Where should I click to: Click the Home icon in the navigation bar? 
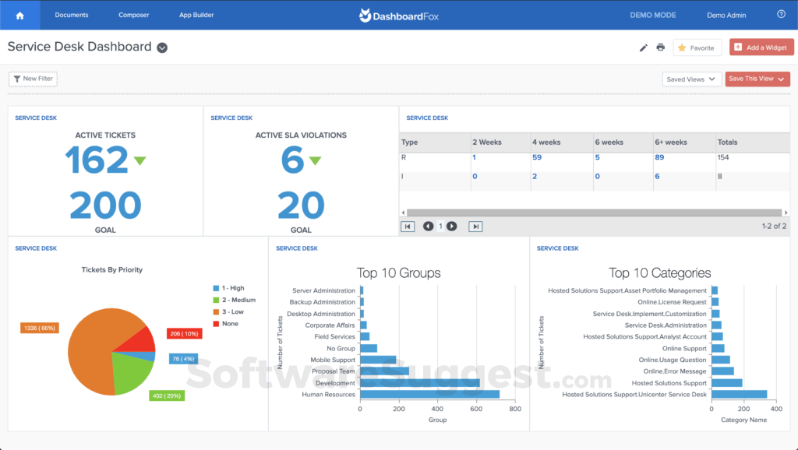coord(19,14)
